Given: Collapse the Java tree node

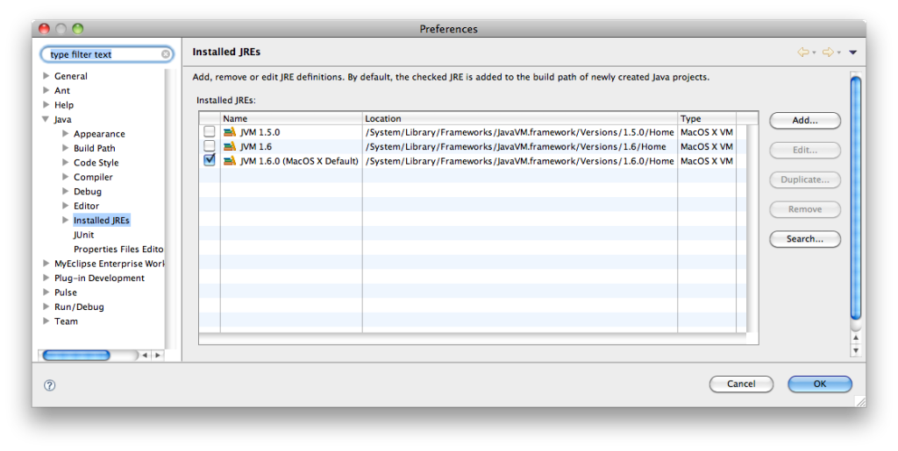Looking at the screenshot, I should [x=46, y=119].
